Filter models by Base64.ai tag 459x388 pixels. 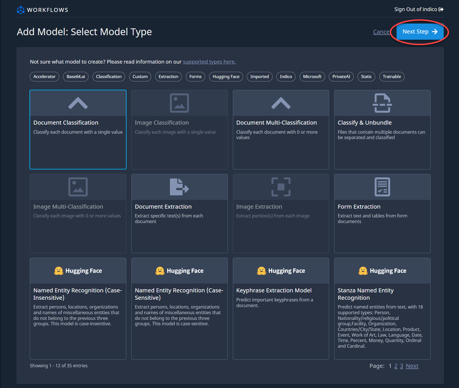coord(76,77)
